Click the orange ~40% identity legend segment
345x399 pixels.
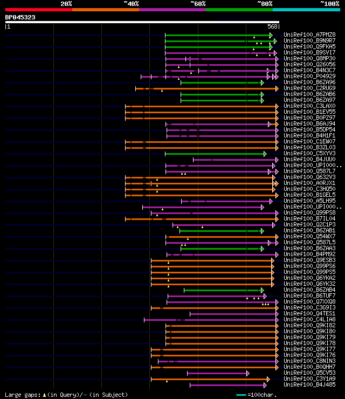pos(106,10)
